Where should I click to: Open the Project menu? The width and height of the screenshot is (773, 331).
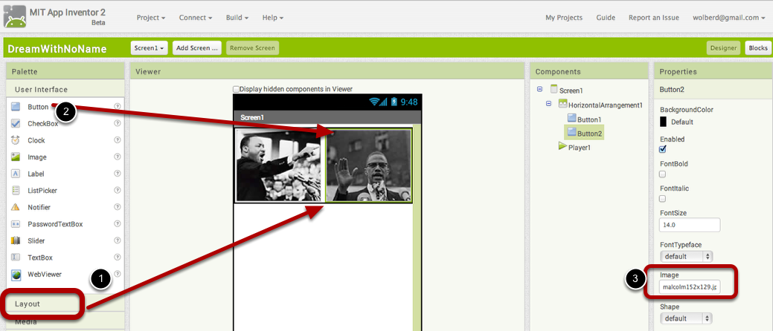151,17
